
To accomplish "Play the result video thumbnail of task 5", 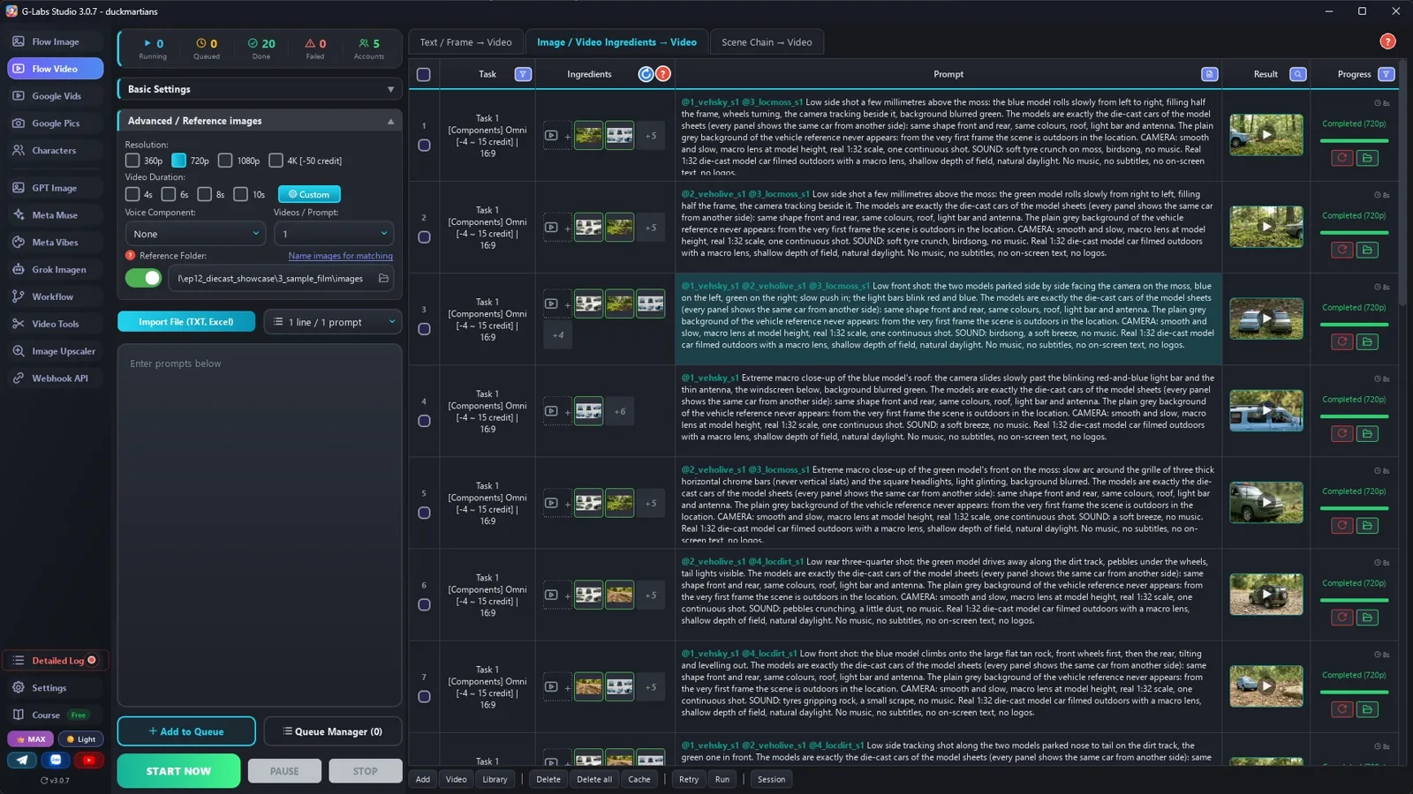I will coord(1266,502).
